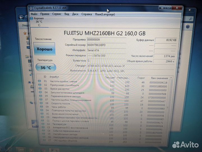
Task: Open the Язык(Language) menu
Action: click(105, 14)
